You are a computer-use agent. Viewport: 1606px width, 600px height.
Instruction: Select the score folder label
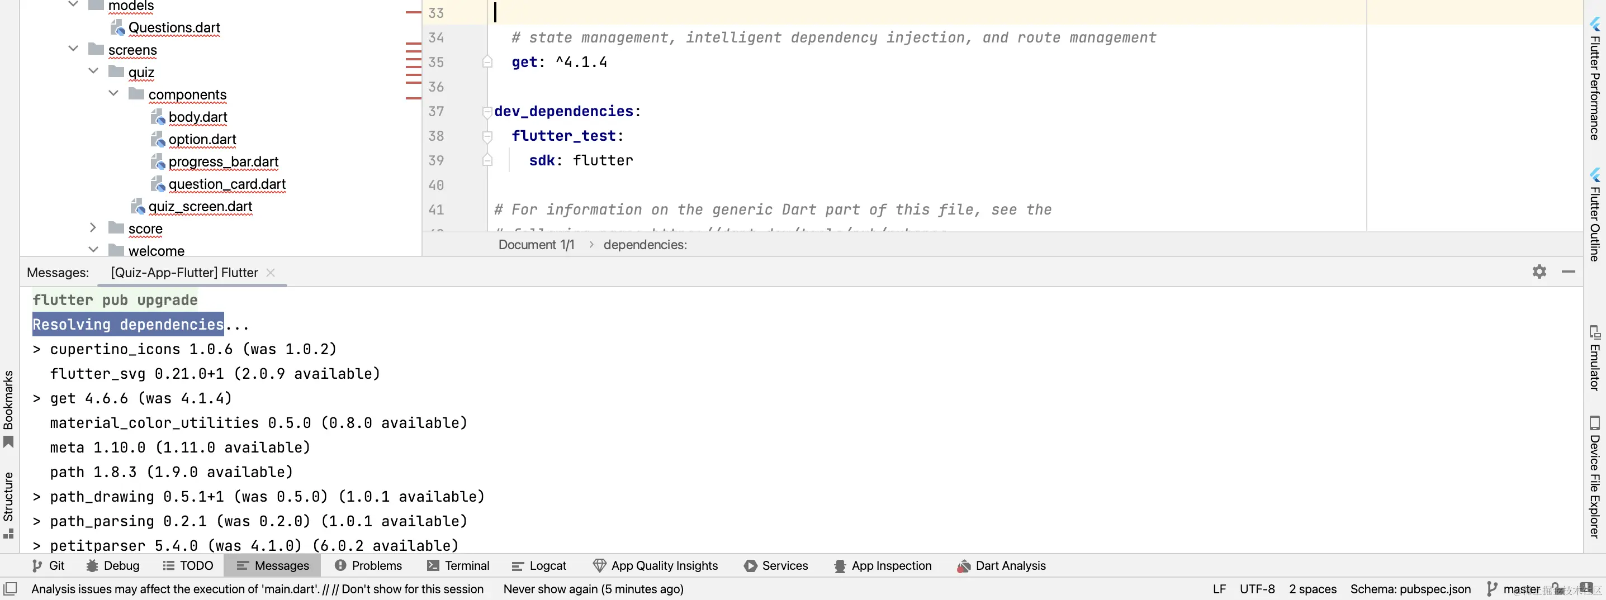tap(145, 229)
